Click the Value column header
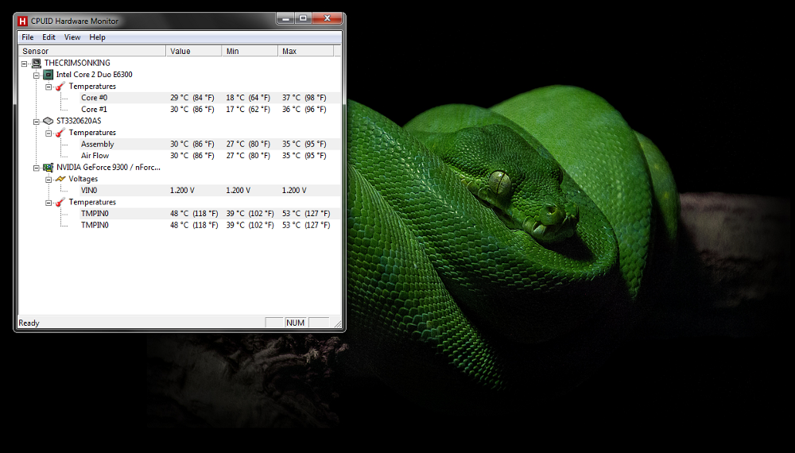795x453 pixels. [194, 51]
